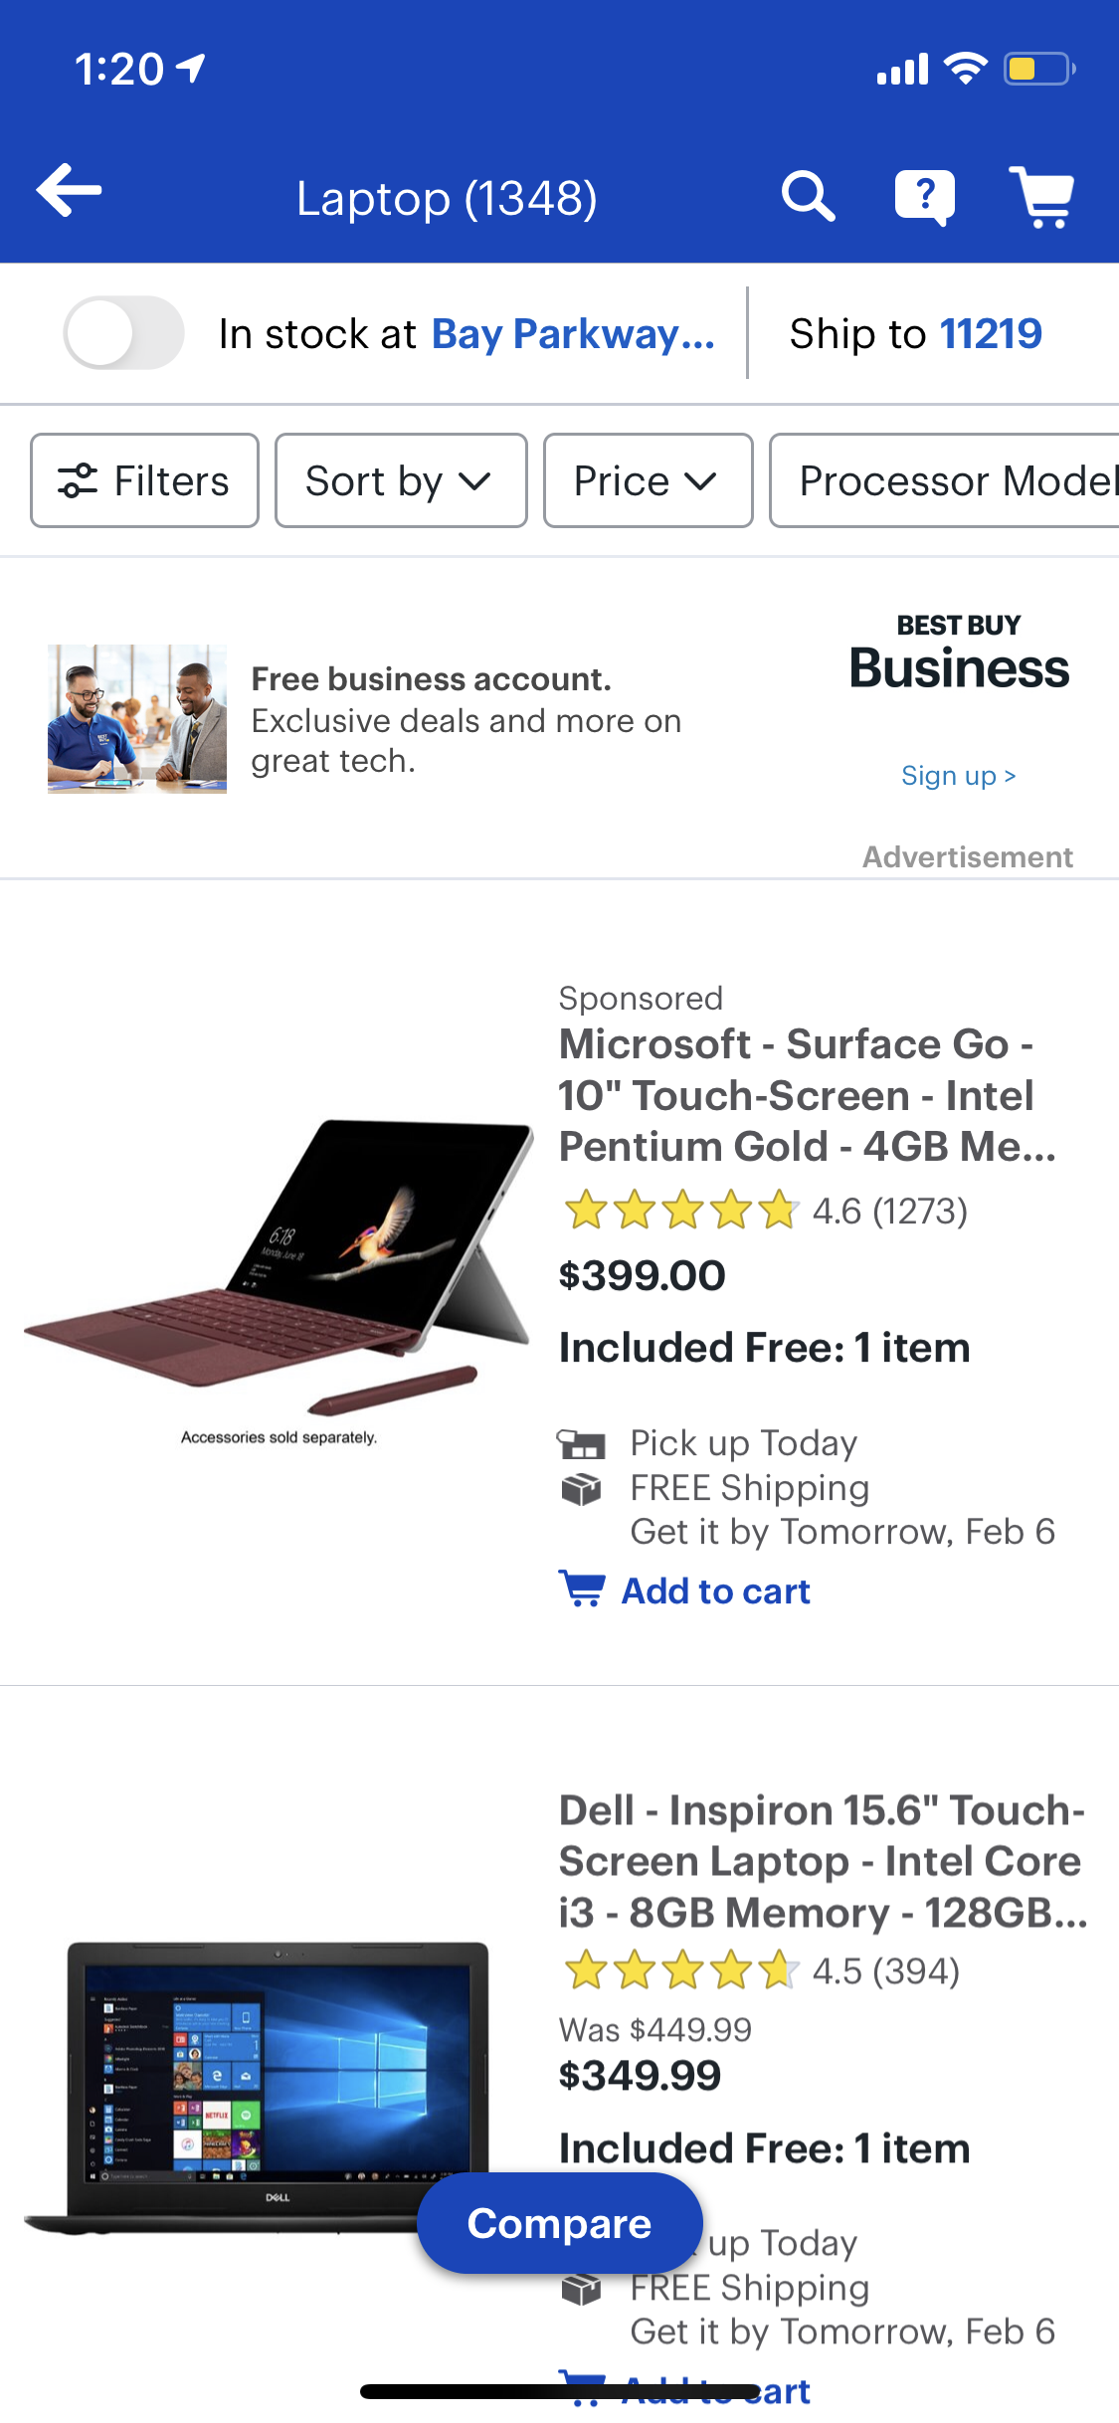View shopping cart icon in header

(1041, 196)
